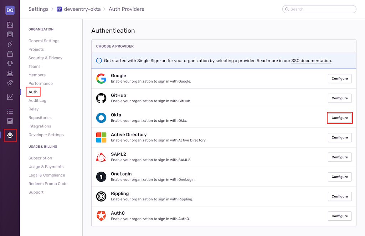Click the DO organization avatar at top left
This screenshot has width=365, height=236.
tap(10, 10)
